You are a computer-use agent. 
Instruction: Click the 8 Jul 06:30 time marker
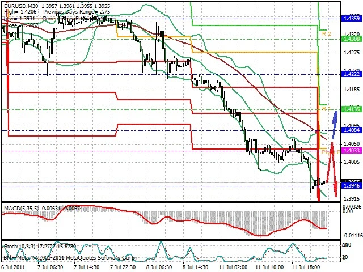tap(159, 267)
